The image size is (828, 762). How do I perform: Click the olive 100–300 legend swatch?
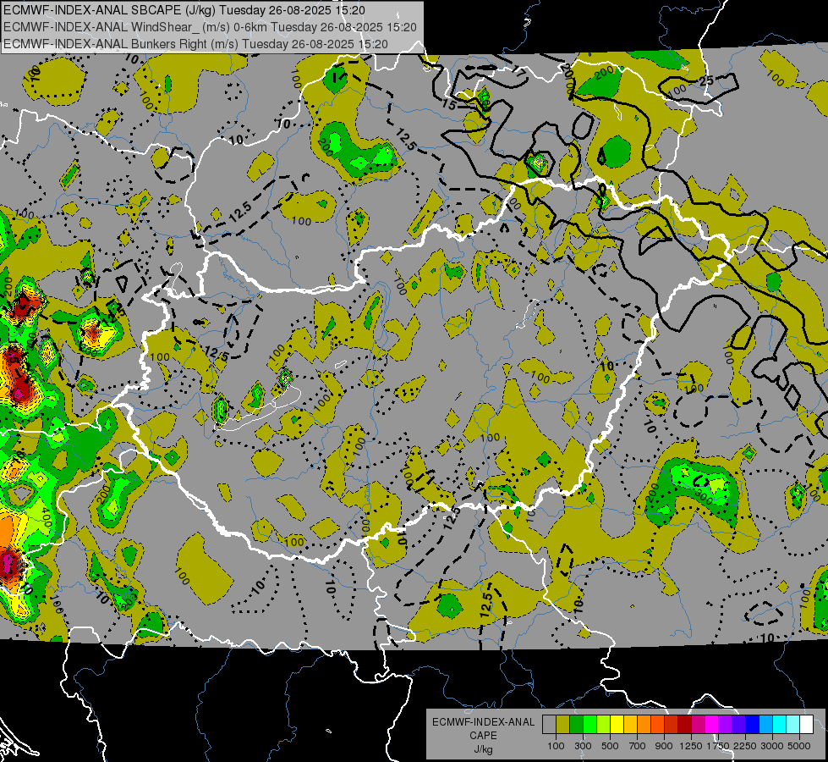pos(563,725)
